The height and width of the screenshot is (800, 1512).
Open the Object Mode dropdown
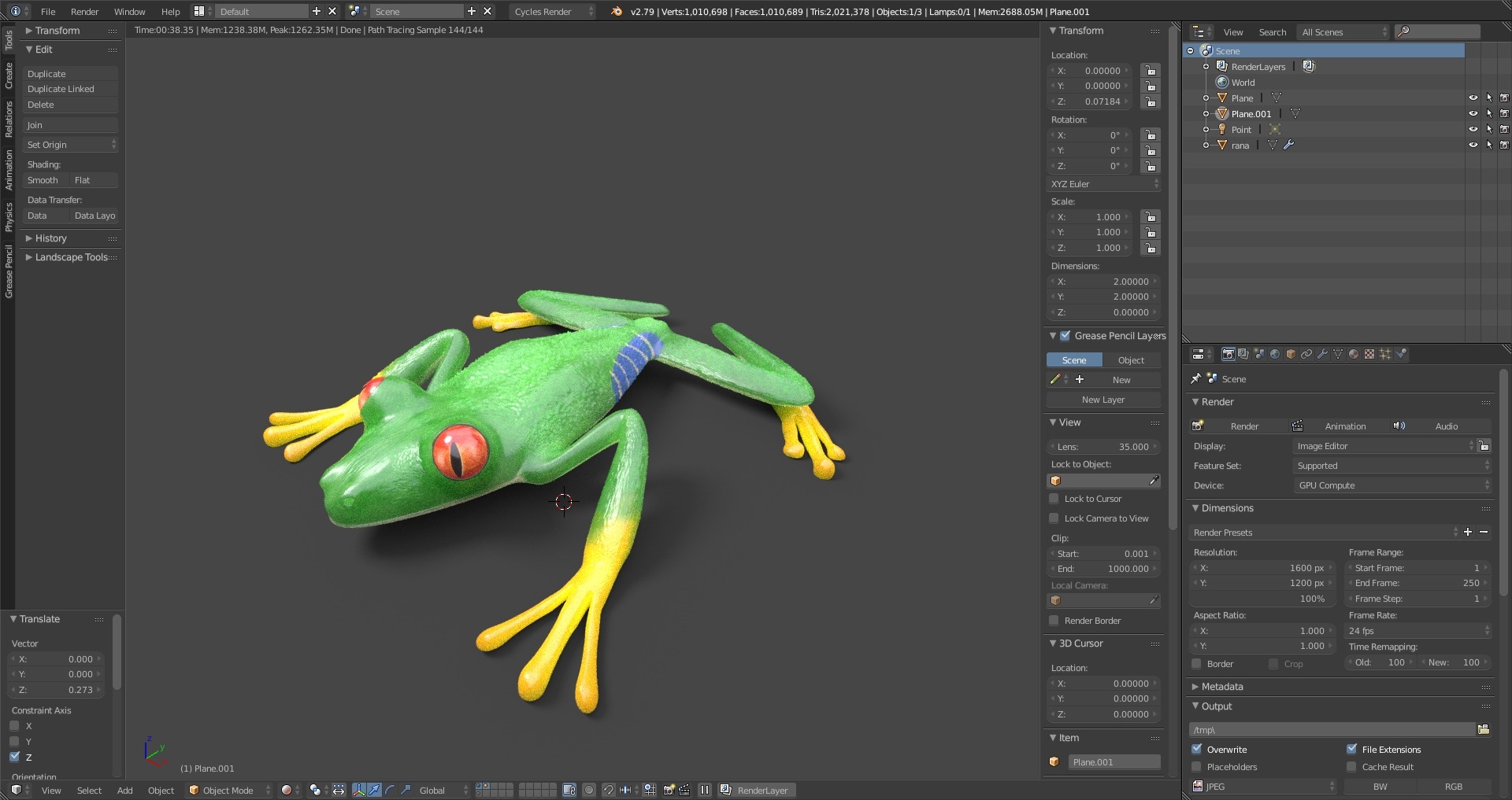click(230, 790)
